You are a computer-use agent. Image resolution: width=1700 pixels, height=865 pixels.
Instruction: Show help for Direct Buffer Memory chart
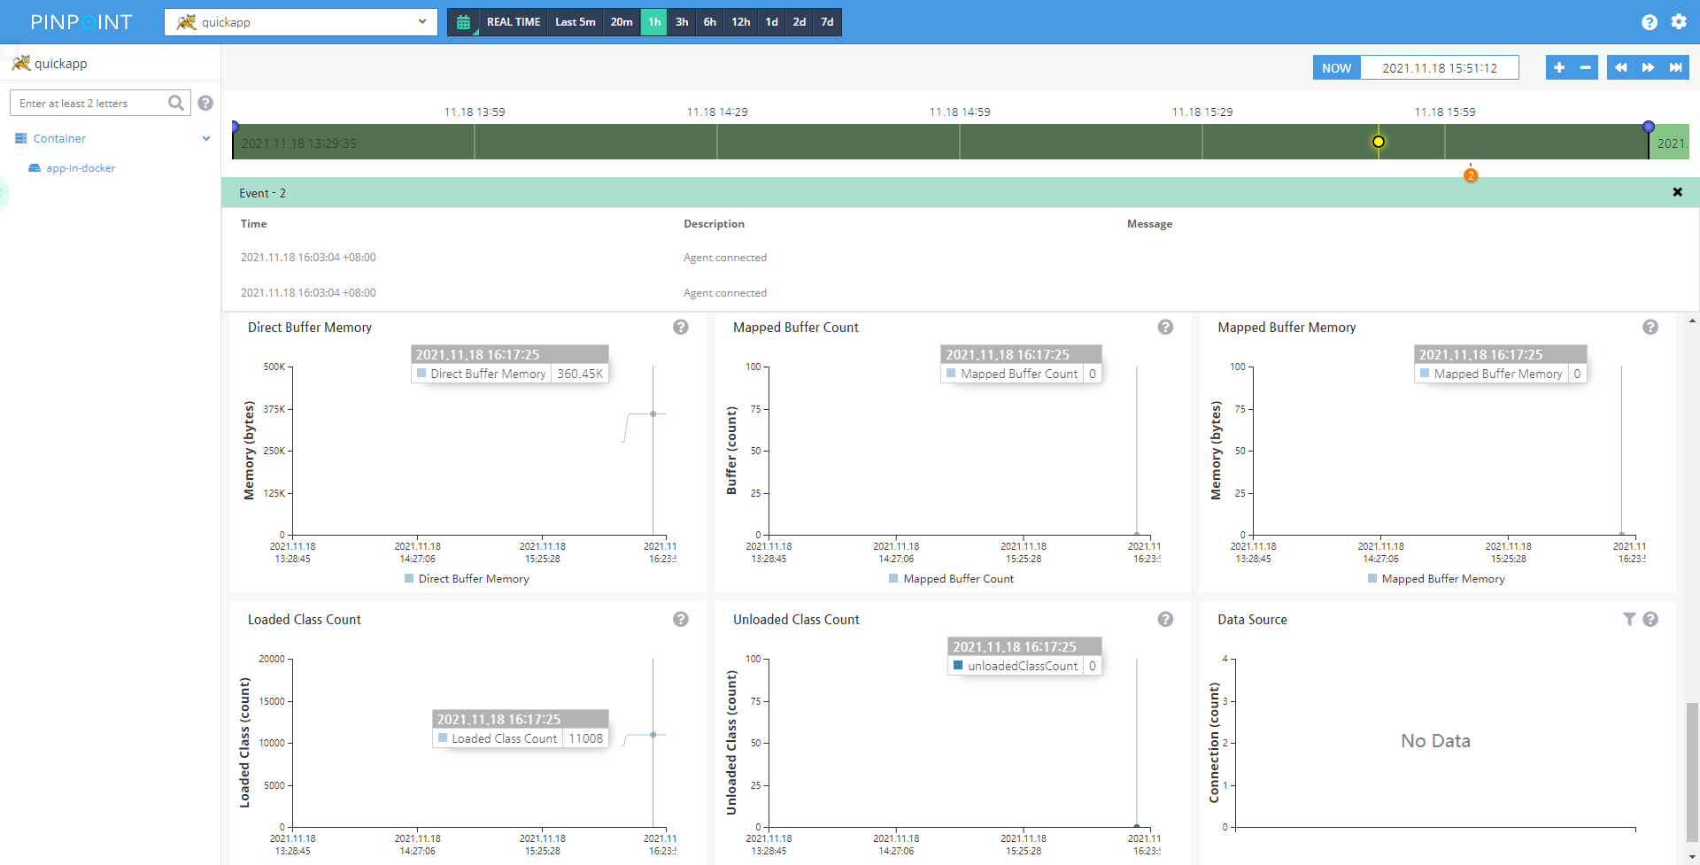coord(680,328)
